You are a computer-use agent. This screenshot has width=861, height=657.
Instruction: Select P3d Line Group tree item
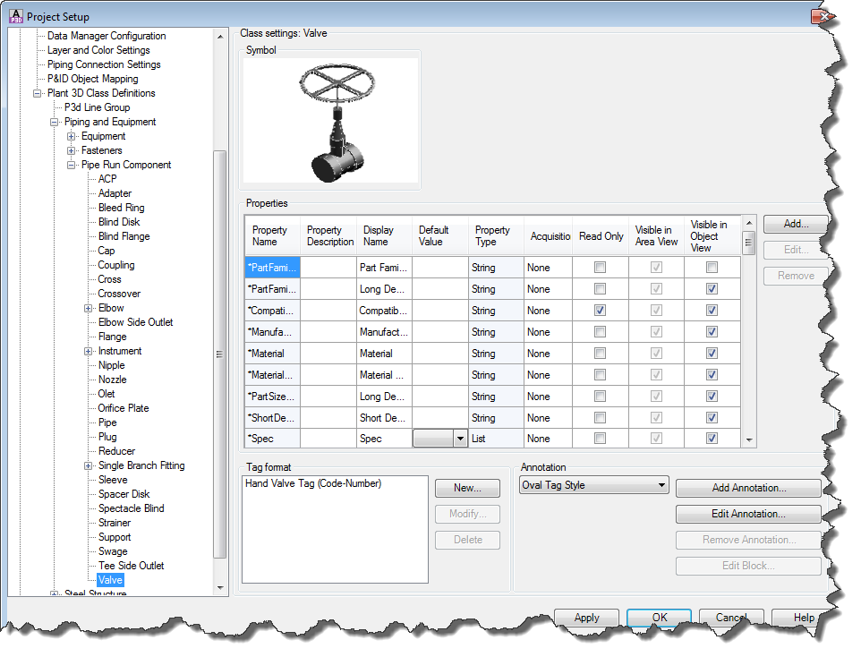point(98,107)
